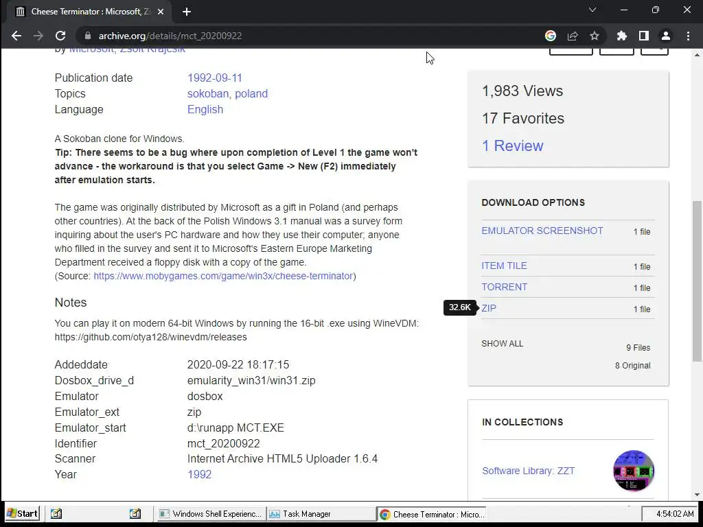Click the 'mct_20200922' identifier value
703x527 pixels.
coord(224,444)
